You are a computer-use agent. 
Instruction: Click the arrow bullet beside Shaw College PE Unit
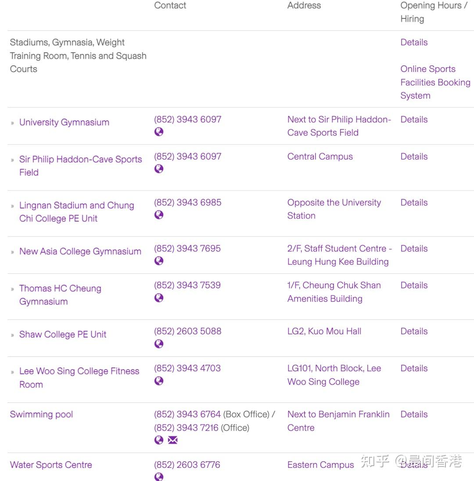pos(13,335)
